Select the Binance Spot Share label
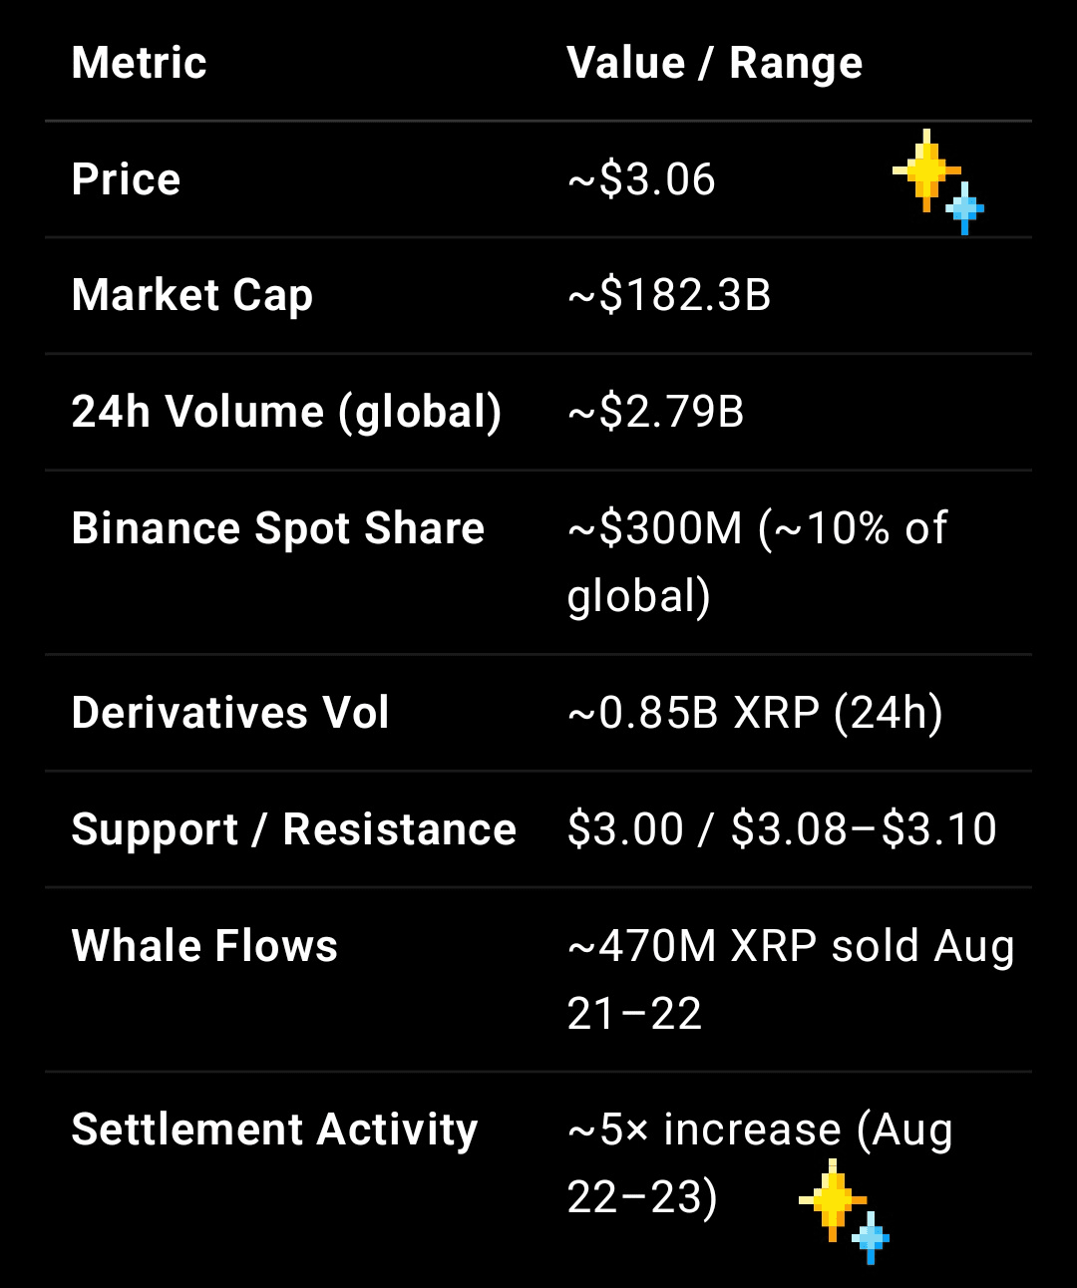The height and width of the screenshot is (1288, 1077). [x=278, y=528]
